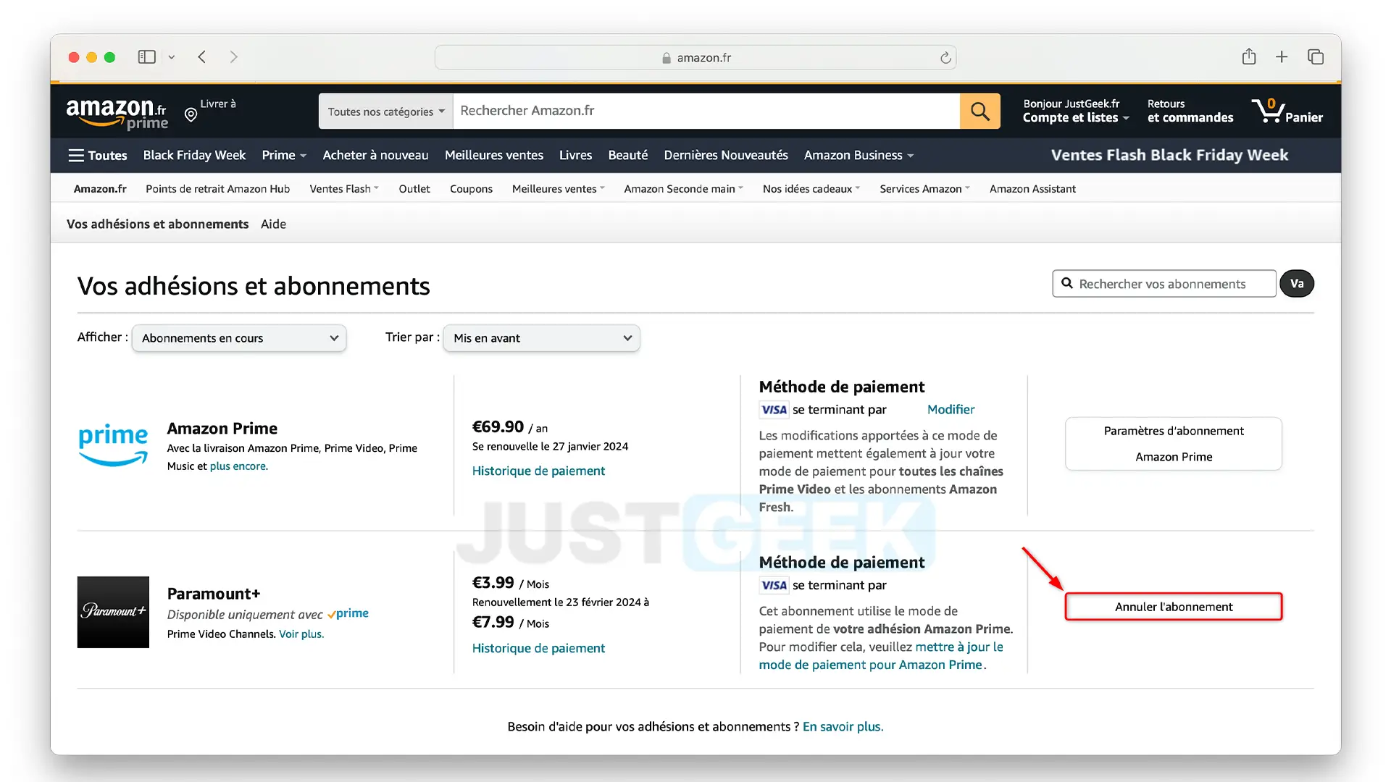Expand Ventes Flash submenu
This screenshot has height=782, width=1391.
pos(344,189)
